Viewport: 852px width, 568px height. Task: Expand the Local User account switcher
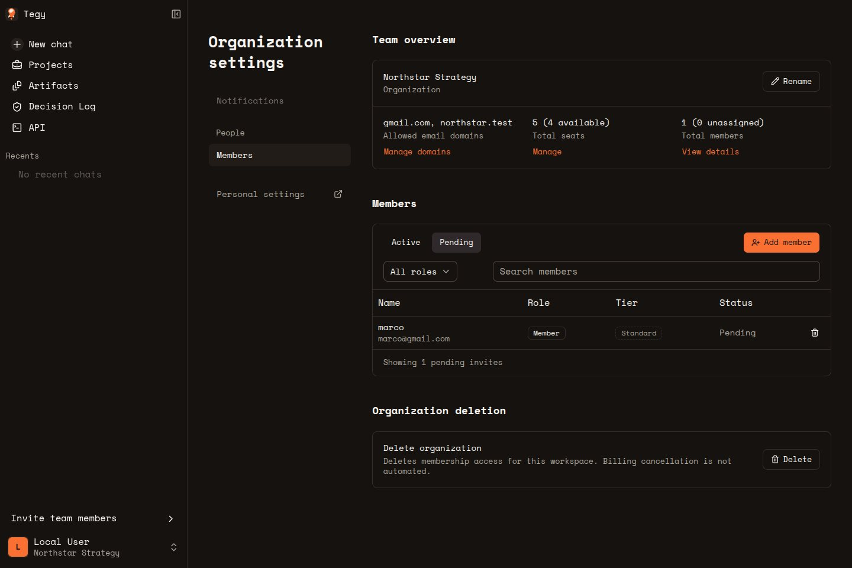[174, 547]
